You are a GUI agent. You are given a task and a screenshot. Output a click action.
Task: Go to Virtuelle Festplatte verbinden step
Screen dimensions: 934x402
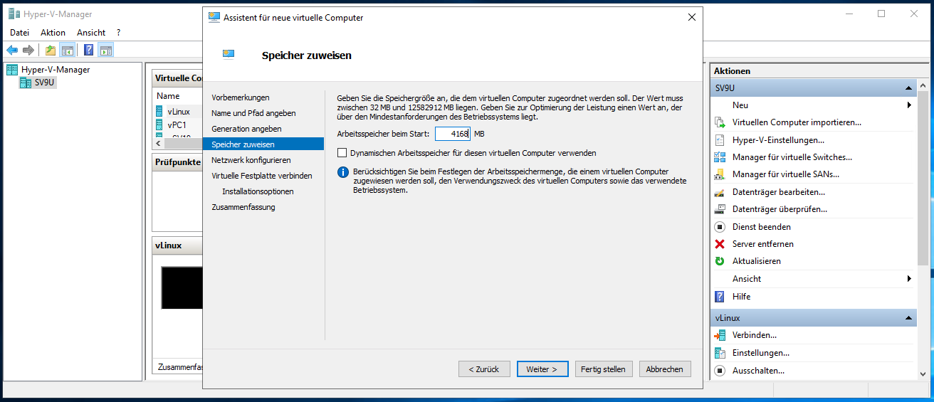pyautogui.click(x=262, y=176)
